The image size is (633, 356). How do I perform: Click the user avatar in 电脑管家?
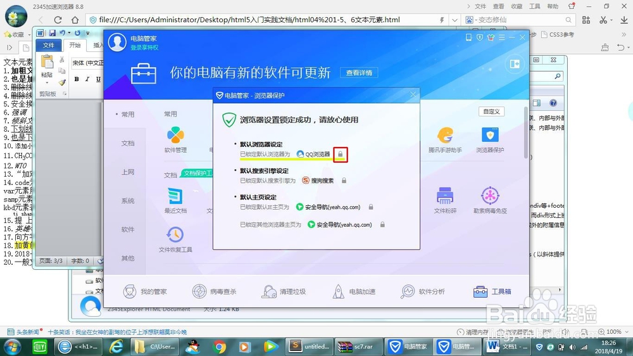pos(117,42)
